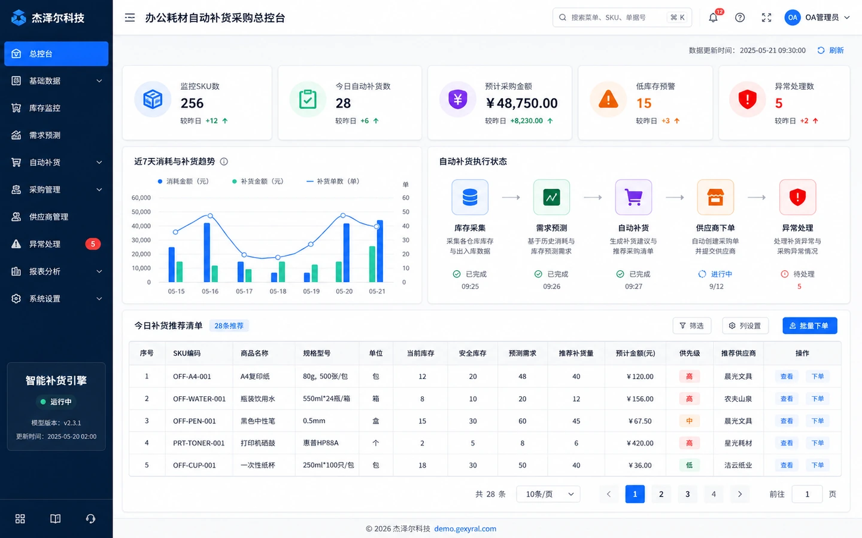This screenshot has width=862, height=538.
Task: Open the help question mark icon
Action: tap(740, 18)
